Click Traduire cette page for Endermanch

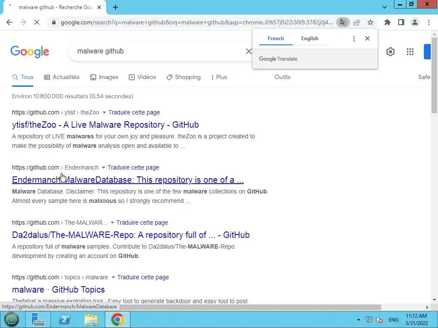133,167
